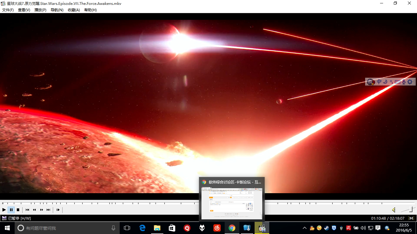The image size is (417, 234).
Task: Open File Explorer from taskbar
Action: (157, 228)
